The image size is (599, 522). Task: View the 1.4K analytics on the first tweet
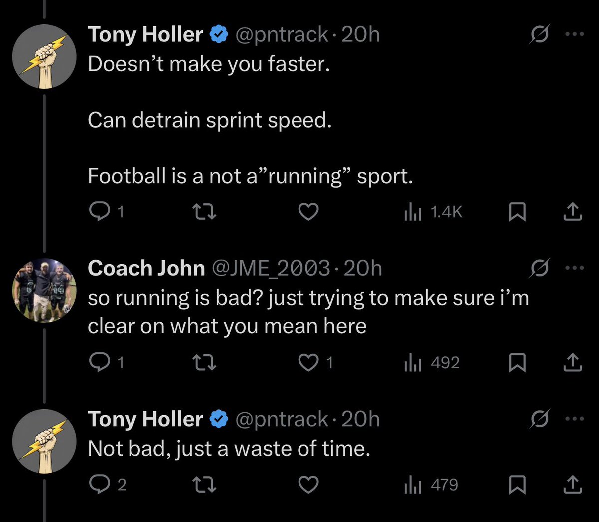tap(433, 212)
